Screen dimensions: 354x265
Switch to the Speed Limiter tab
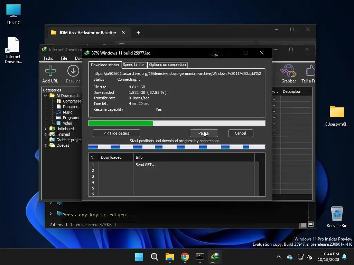point(134,65)
